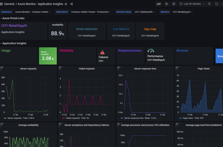Click the Average processor CPU utilization title
This screenshot has height=147, width=223.
pyautogui.click(x=145, y=125)
